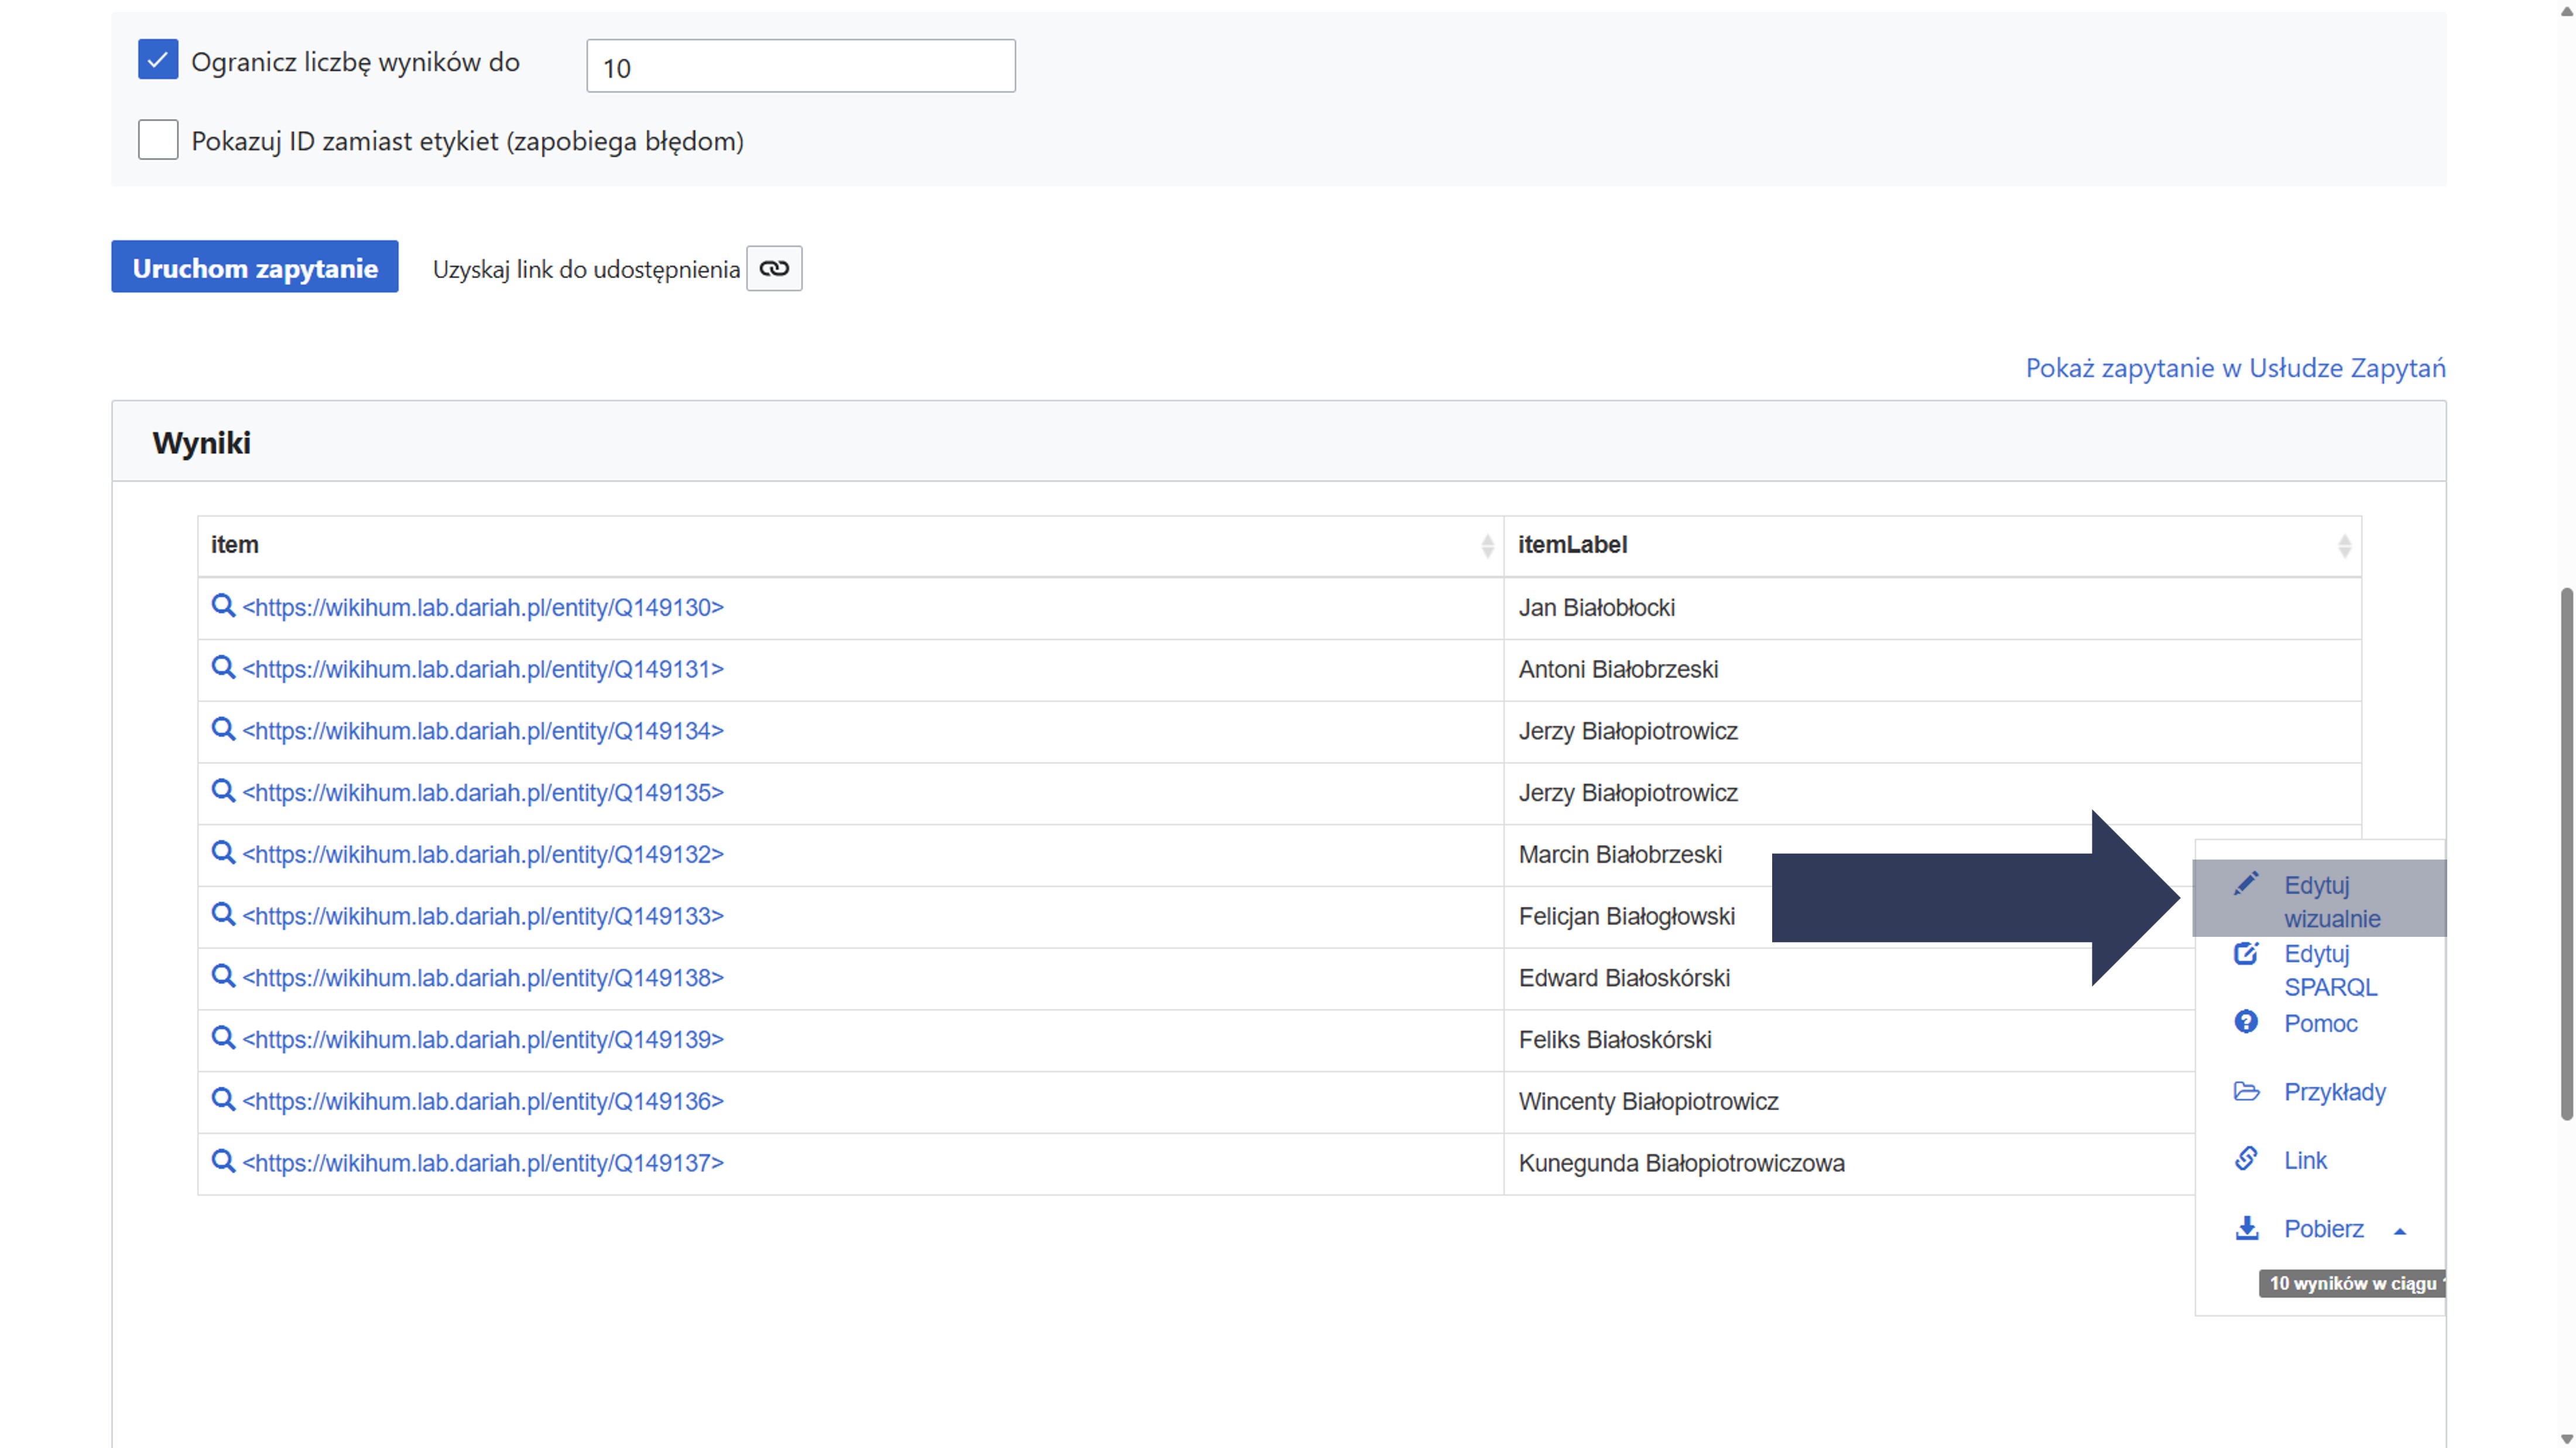The height and width of the screenshot is (1448, 2576).
Task: Click pencil icon for Edytuj wizualnie
Action: [x=2246, y=884]
